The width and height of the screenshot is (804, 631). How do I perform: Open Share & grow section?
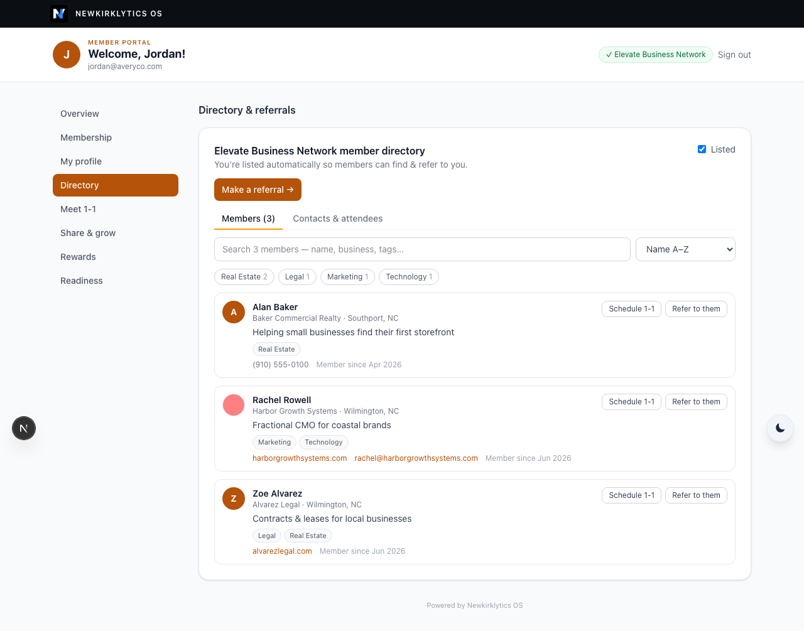[116, 233]
